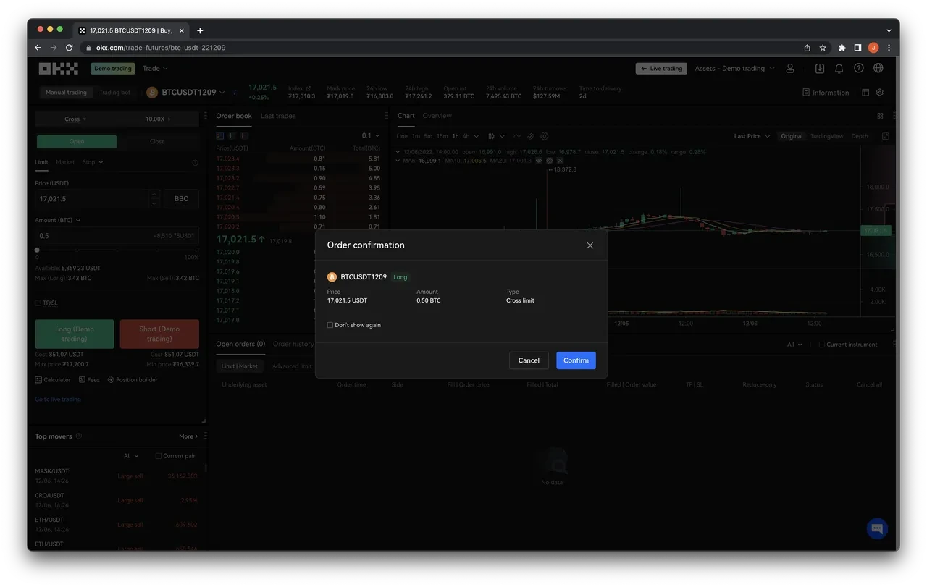Select the Line chart interval
The image size is (927, 587).
pos(402,136)
